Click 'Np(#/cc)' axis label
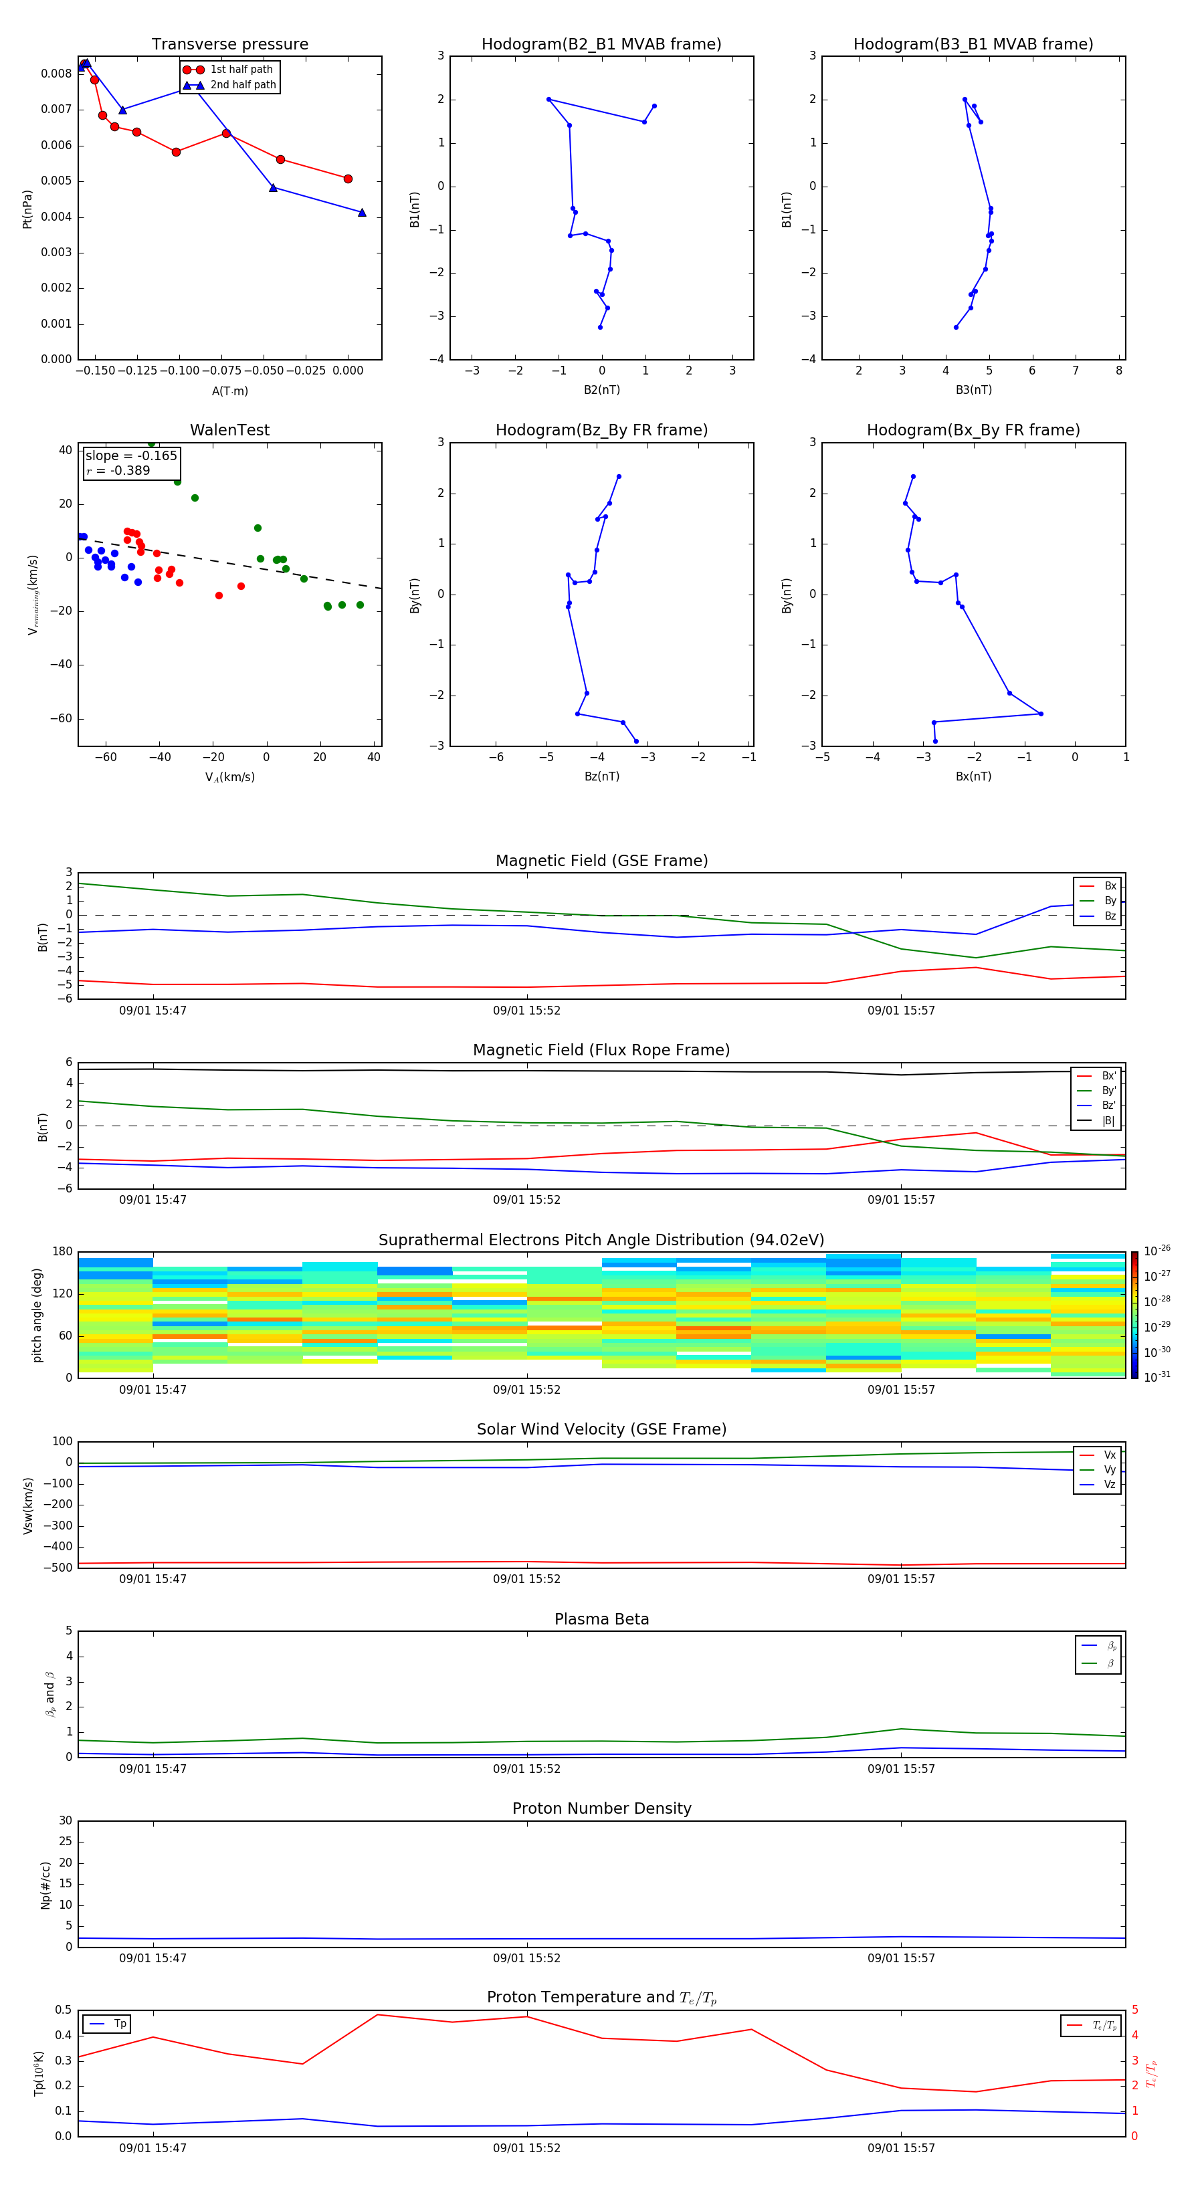 pyautogui.click(x=45, y=1885)
